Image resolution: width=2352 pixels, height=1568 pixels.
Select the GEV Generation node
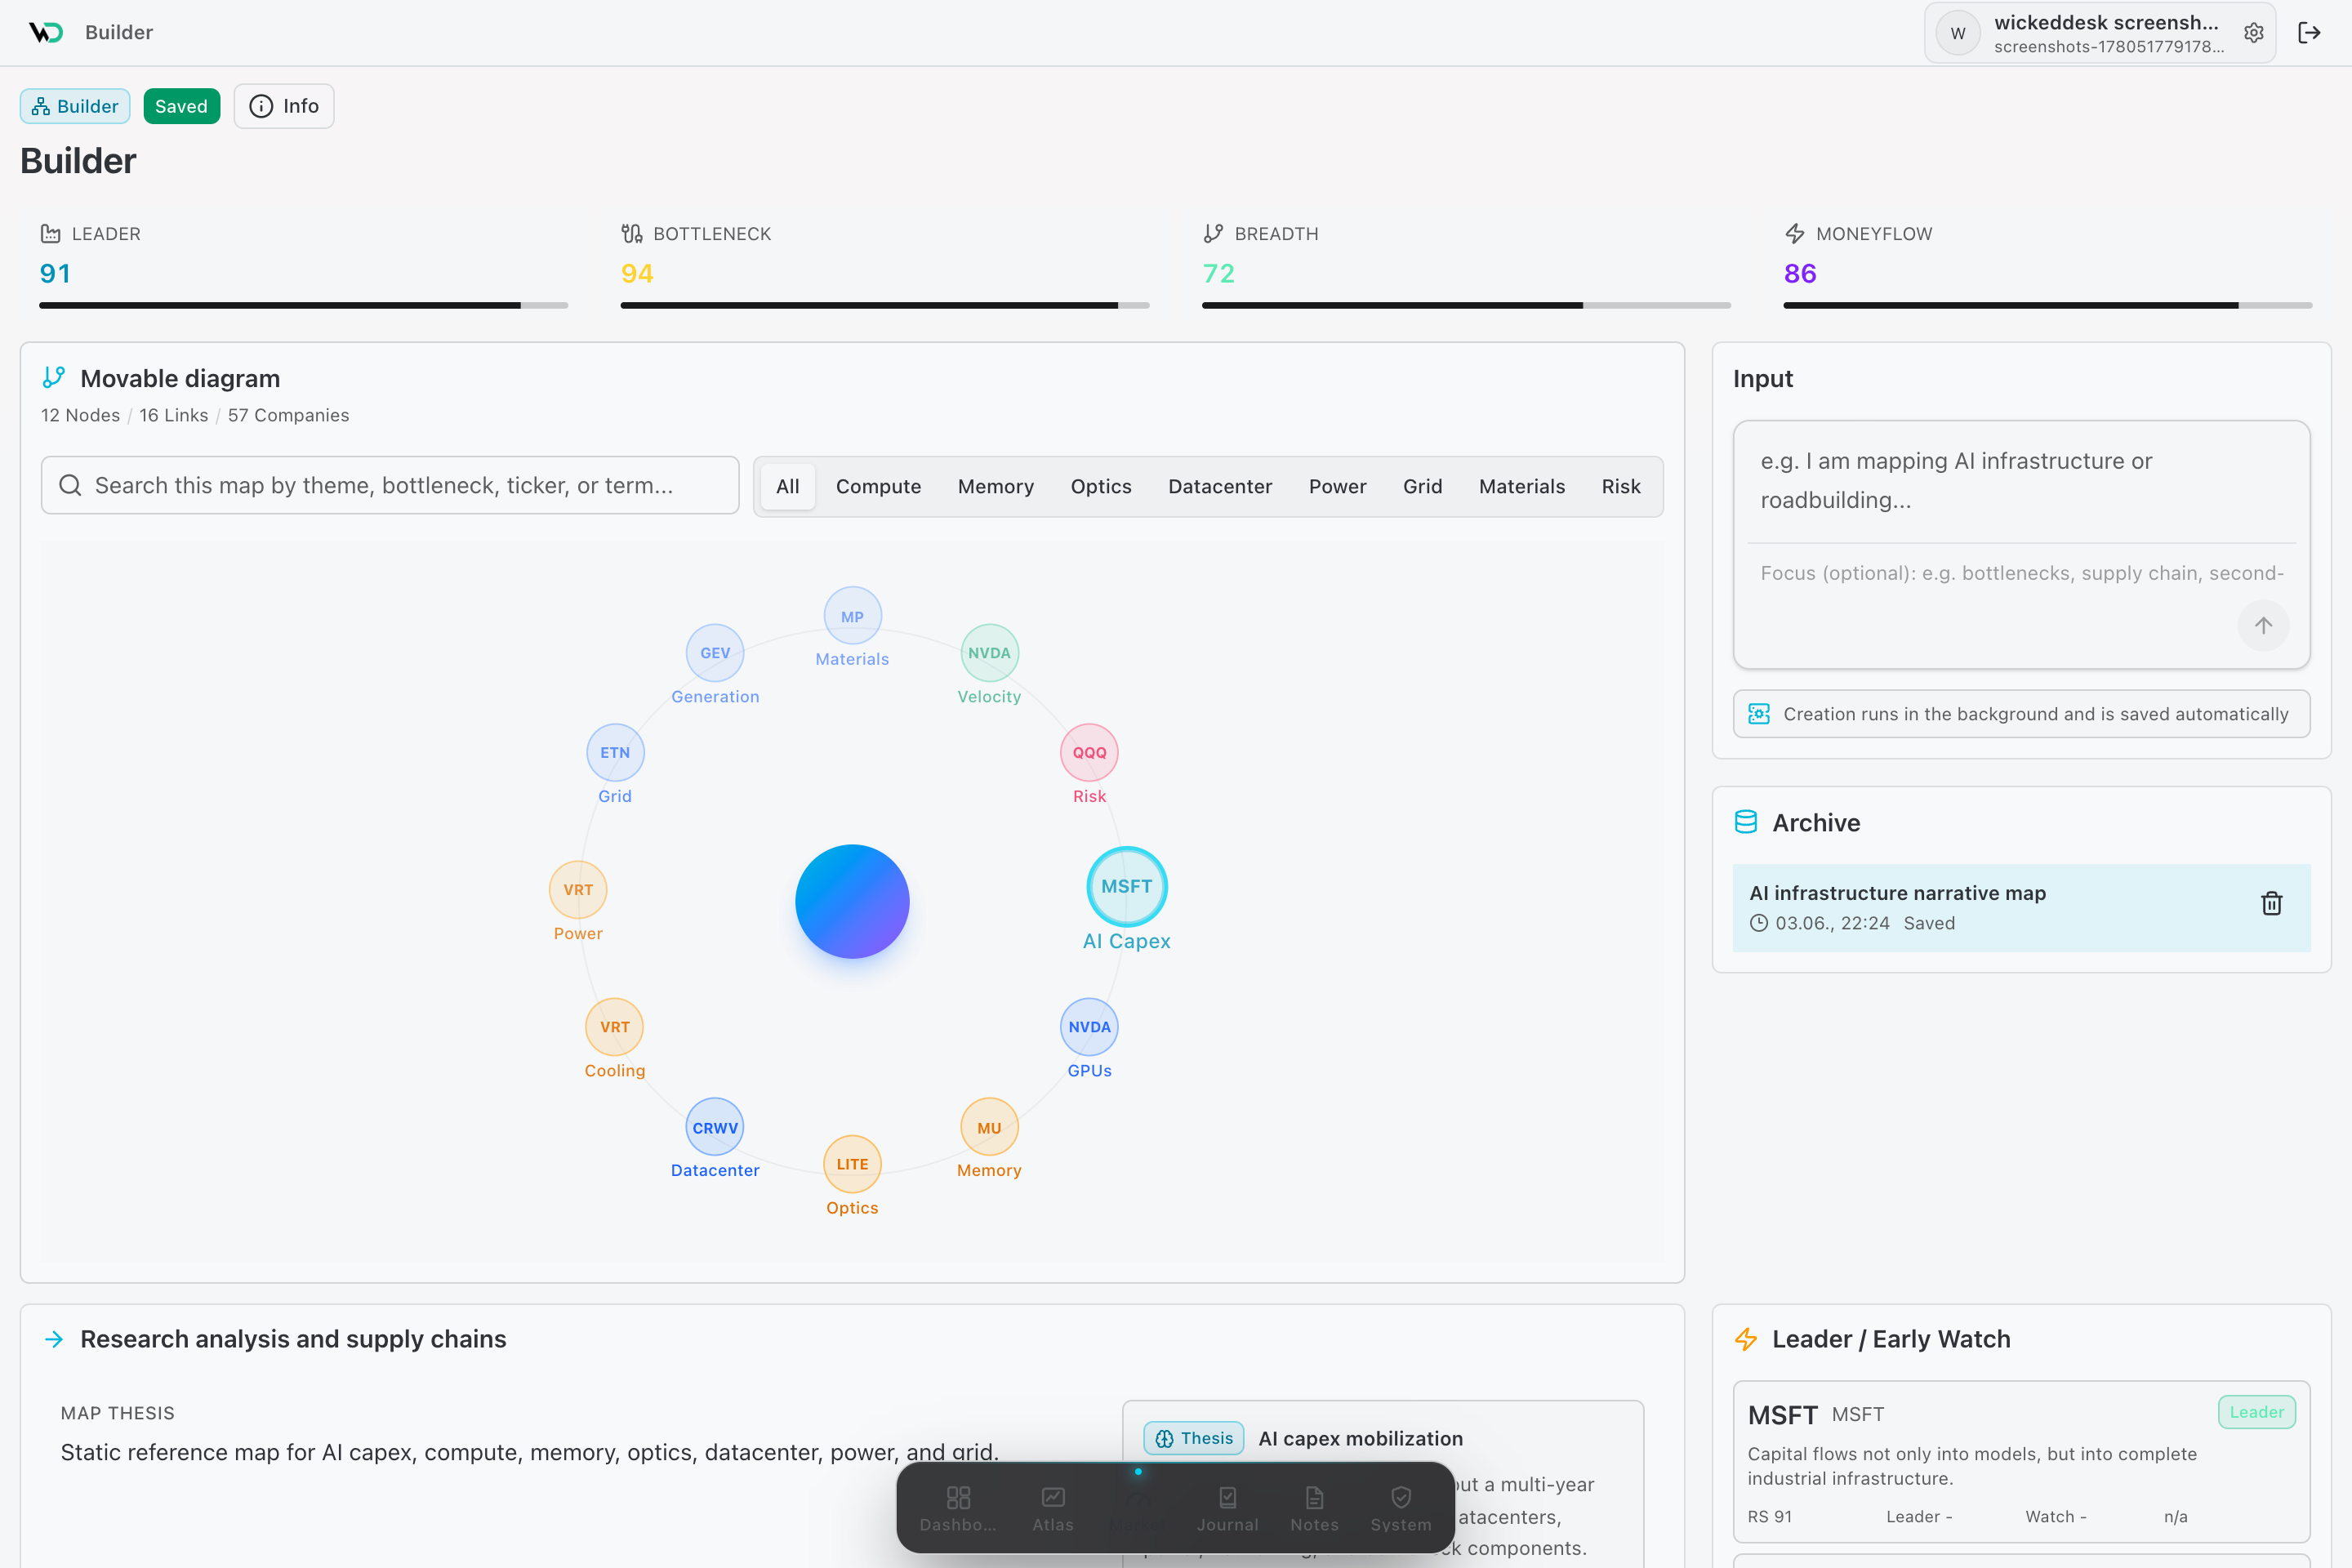click(x=715, y=653)
